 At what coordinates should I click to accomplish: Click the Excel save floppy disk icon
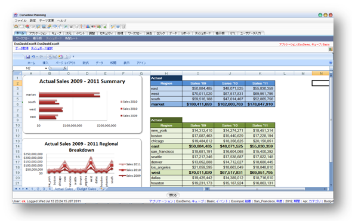tap(28, 57)
